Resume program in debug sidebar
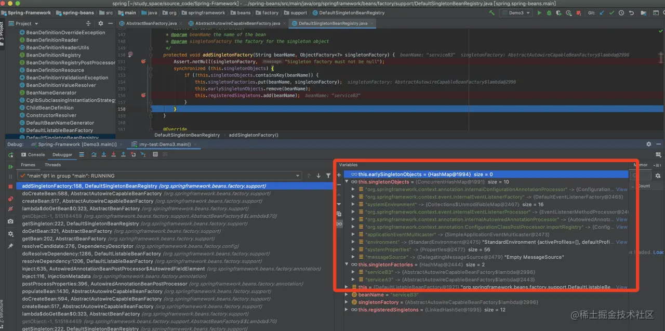The height and width of the screenshot is (331, 665). click(10, 167)
